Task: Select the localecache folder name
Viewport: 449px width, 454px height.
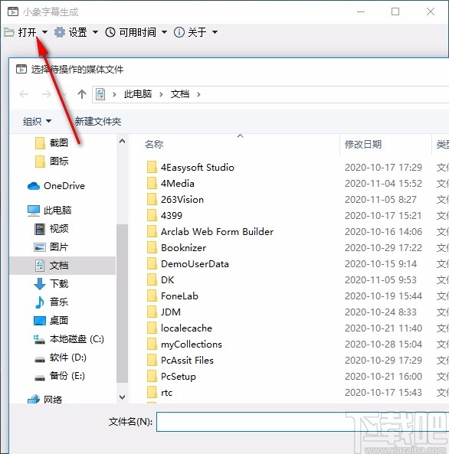Action: 186,328
